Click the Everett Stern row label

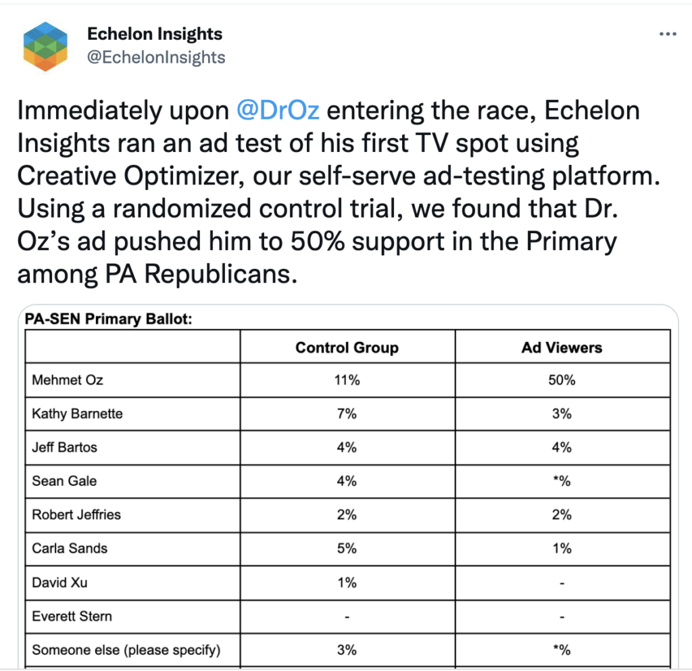point(72,616)
